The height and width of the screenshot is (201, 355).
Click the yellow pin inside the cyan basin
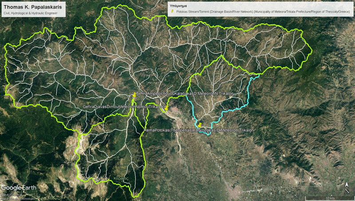tap(200, 125)
